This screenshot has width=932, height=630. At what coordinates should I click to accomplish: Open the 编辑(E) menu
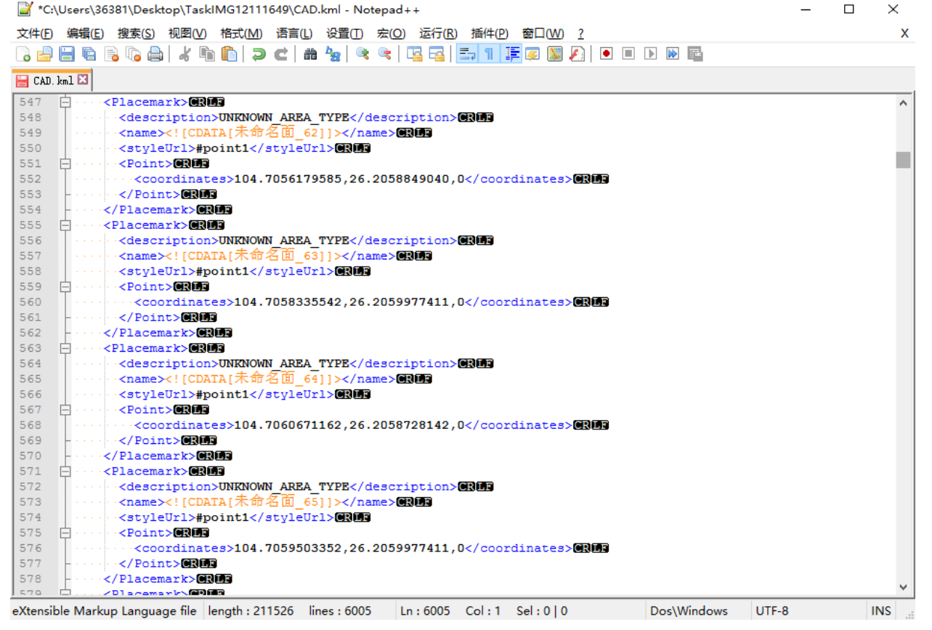(x=86, y=33)
